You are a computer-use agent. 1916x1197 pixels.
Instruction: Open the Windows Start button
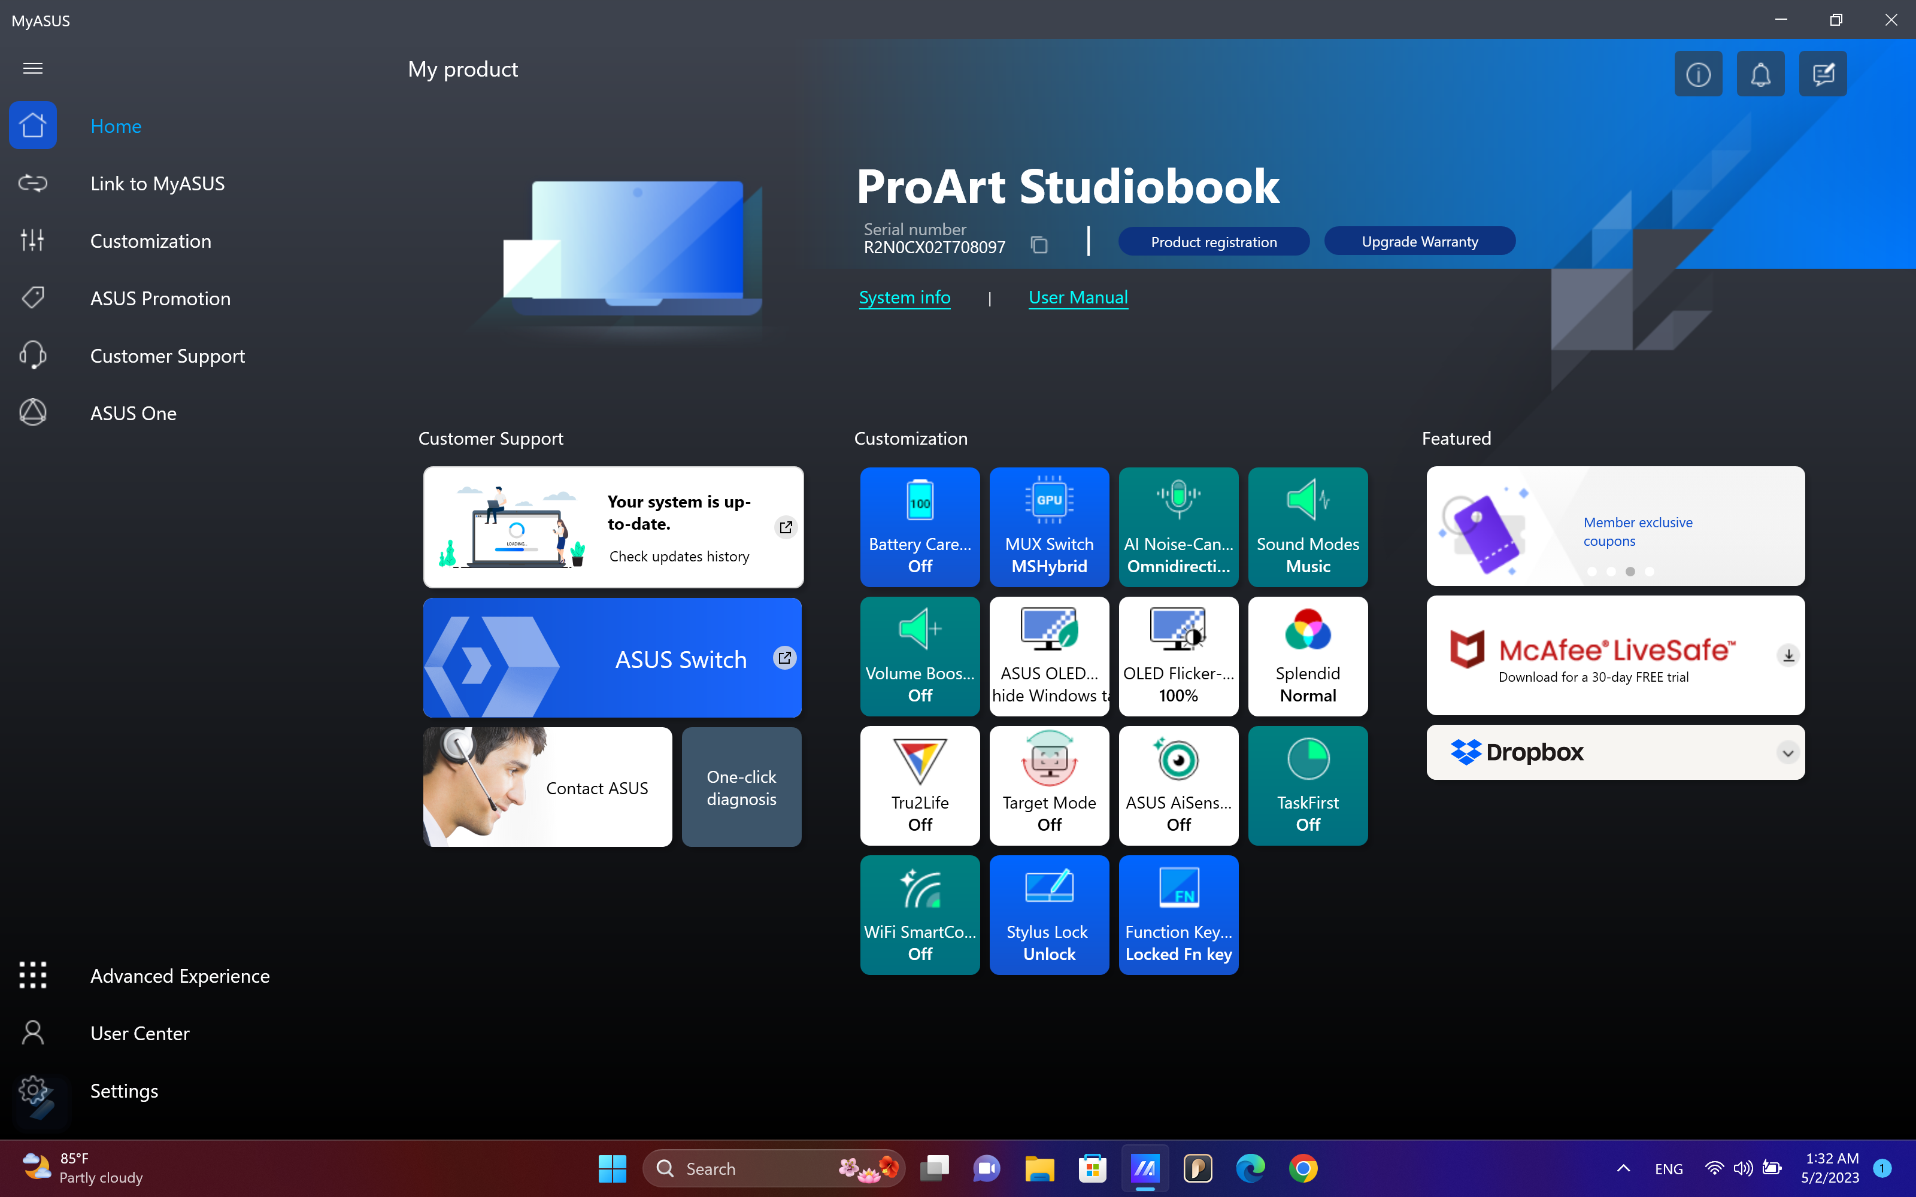[x=612, y=1168]
